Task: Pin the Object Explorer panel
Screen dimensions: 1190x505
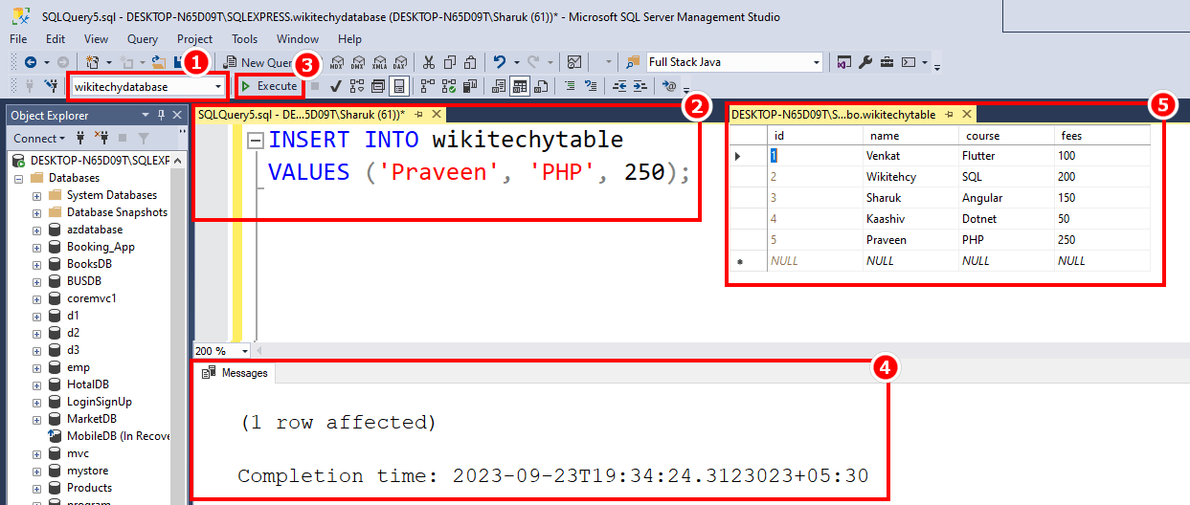Action: [161, 115]
